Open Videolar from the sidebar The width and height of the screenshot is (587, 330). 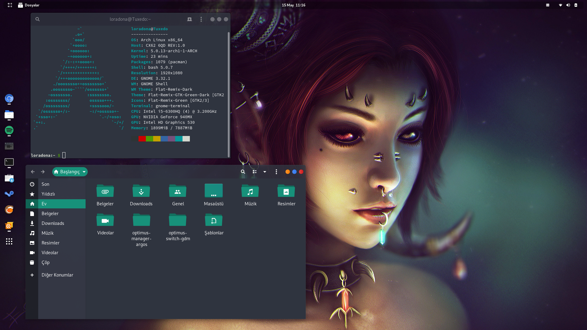pos(56,253)
